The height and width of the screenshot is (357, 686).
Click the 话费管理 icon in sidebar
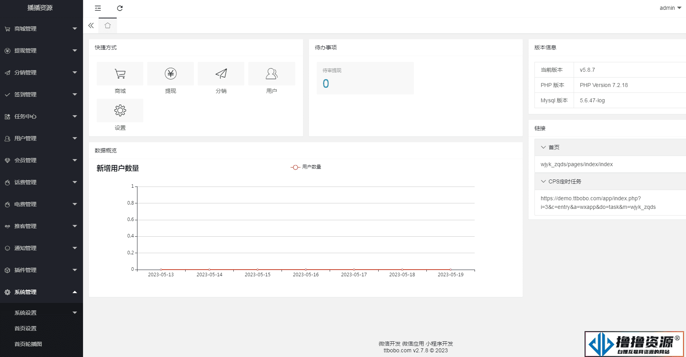[7, 183]
